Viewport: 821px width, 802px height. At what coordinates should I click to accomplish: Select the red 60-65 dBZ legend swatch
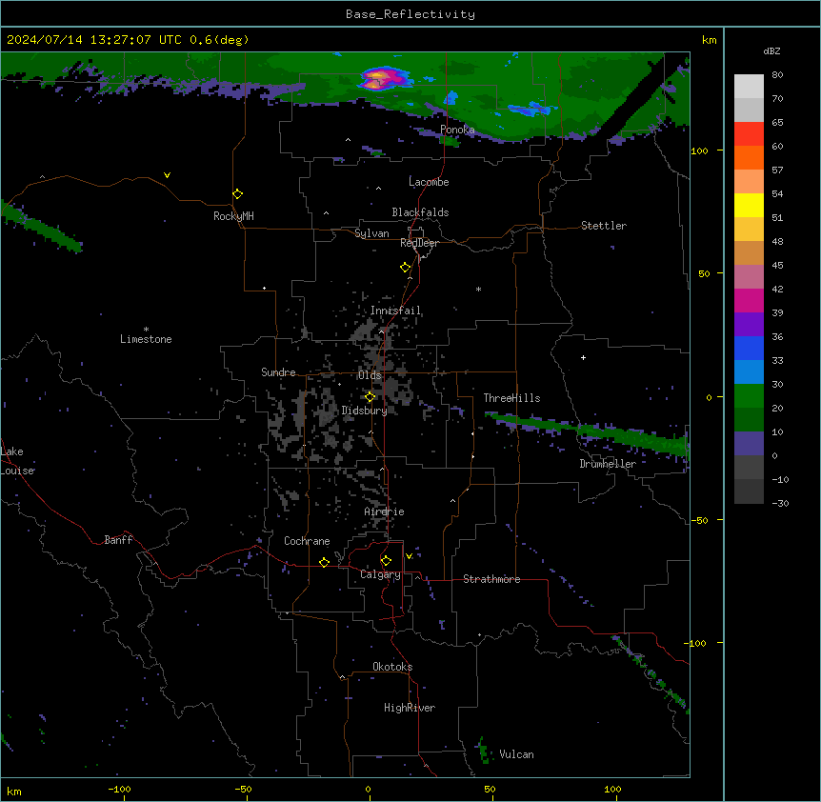pyautogui.click(x=749, y=133)
